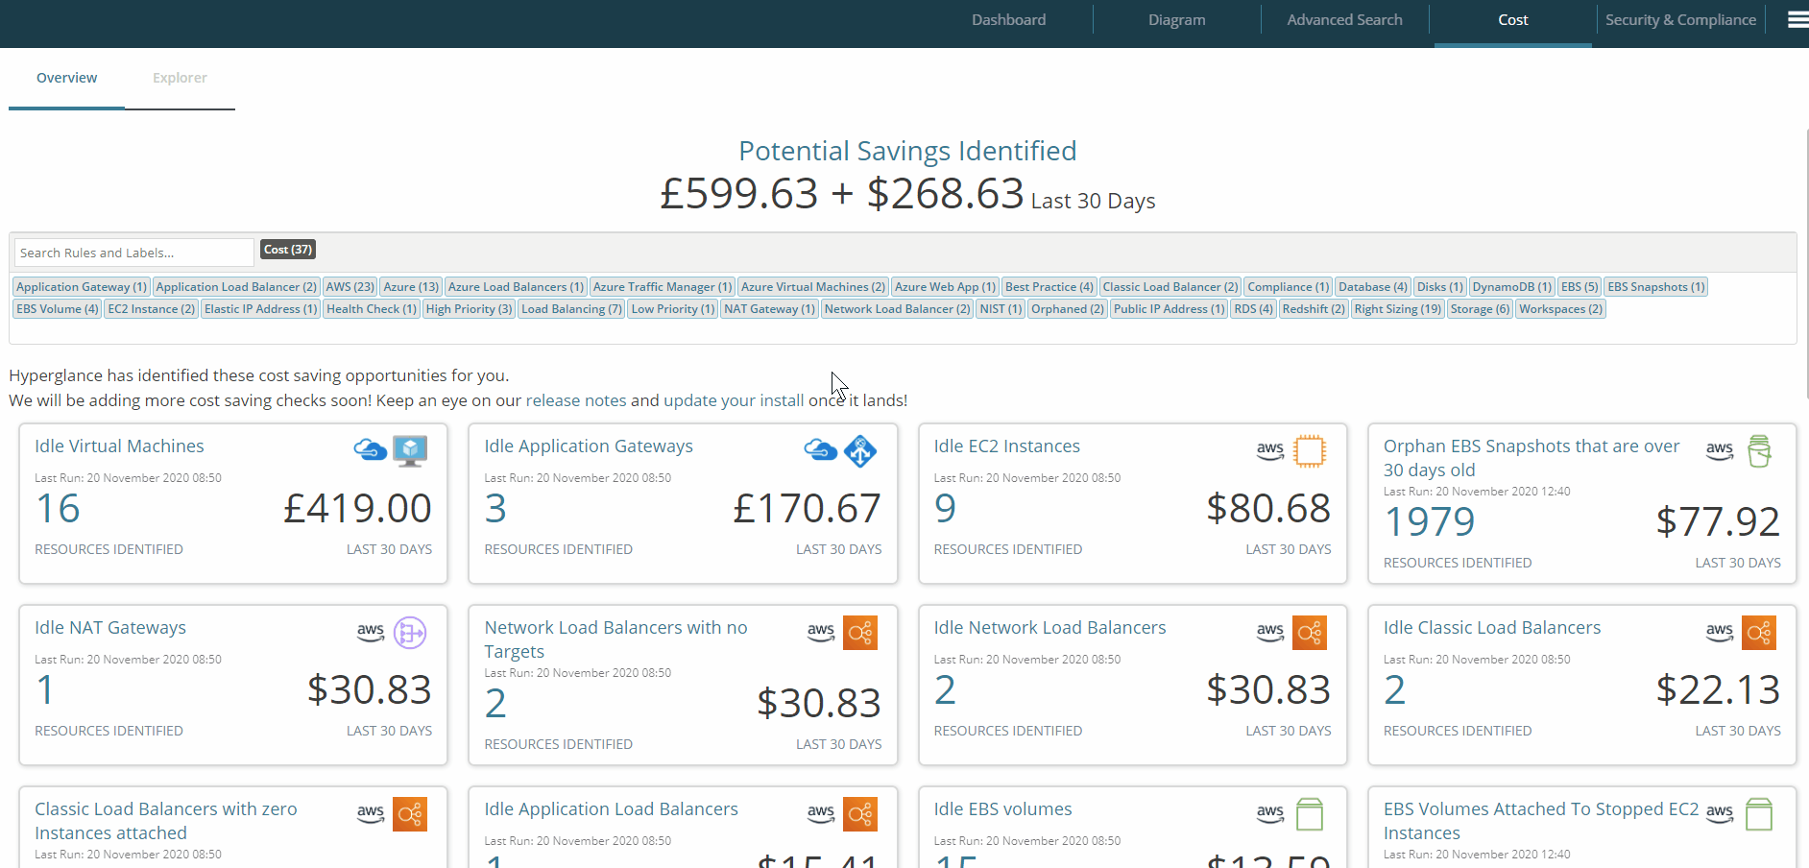1809x868 pixels.
Task: Click orange load balancer icon on Idle Network Load Balancers
Action: point(1310,633)
